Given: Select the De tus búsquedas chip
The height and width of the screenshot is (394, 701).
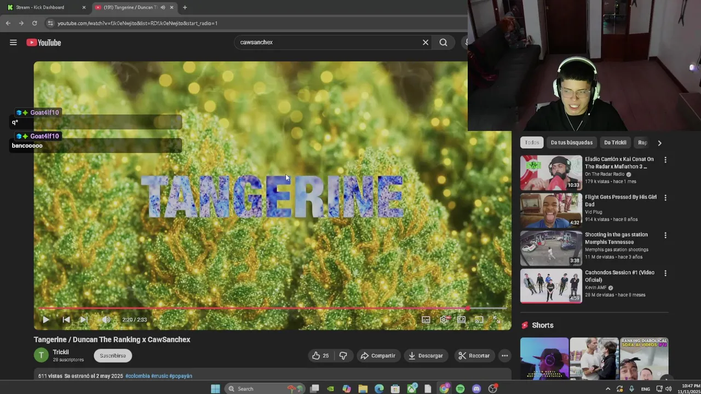Looking at the screenshot, I should point(572,142).
